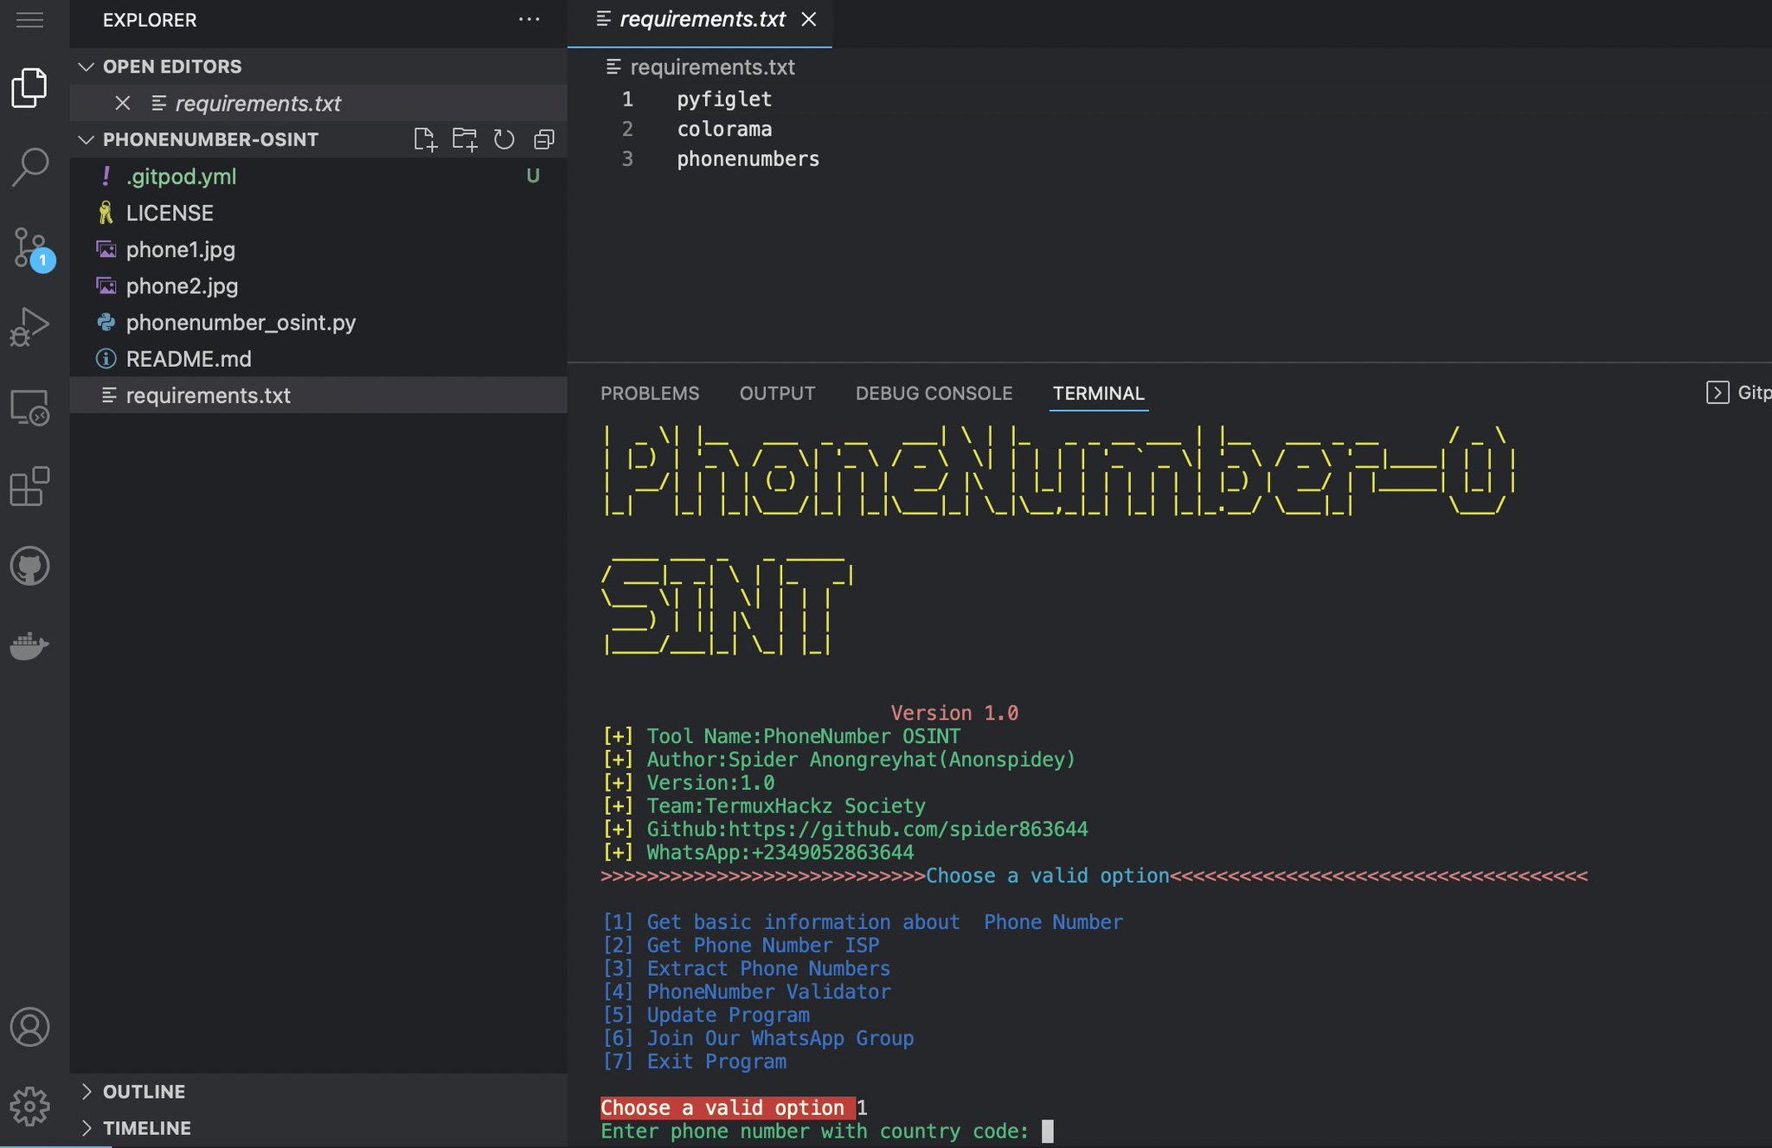Click the untracked U badge on .gitpod.yml
The width and height of the screenshot is (1772, 1148).
(533, 176)
